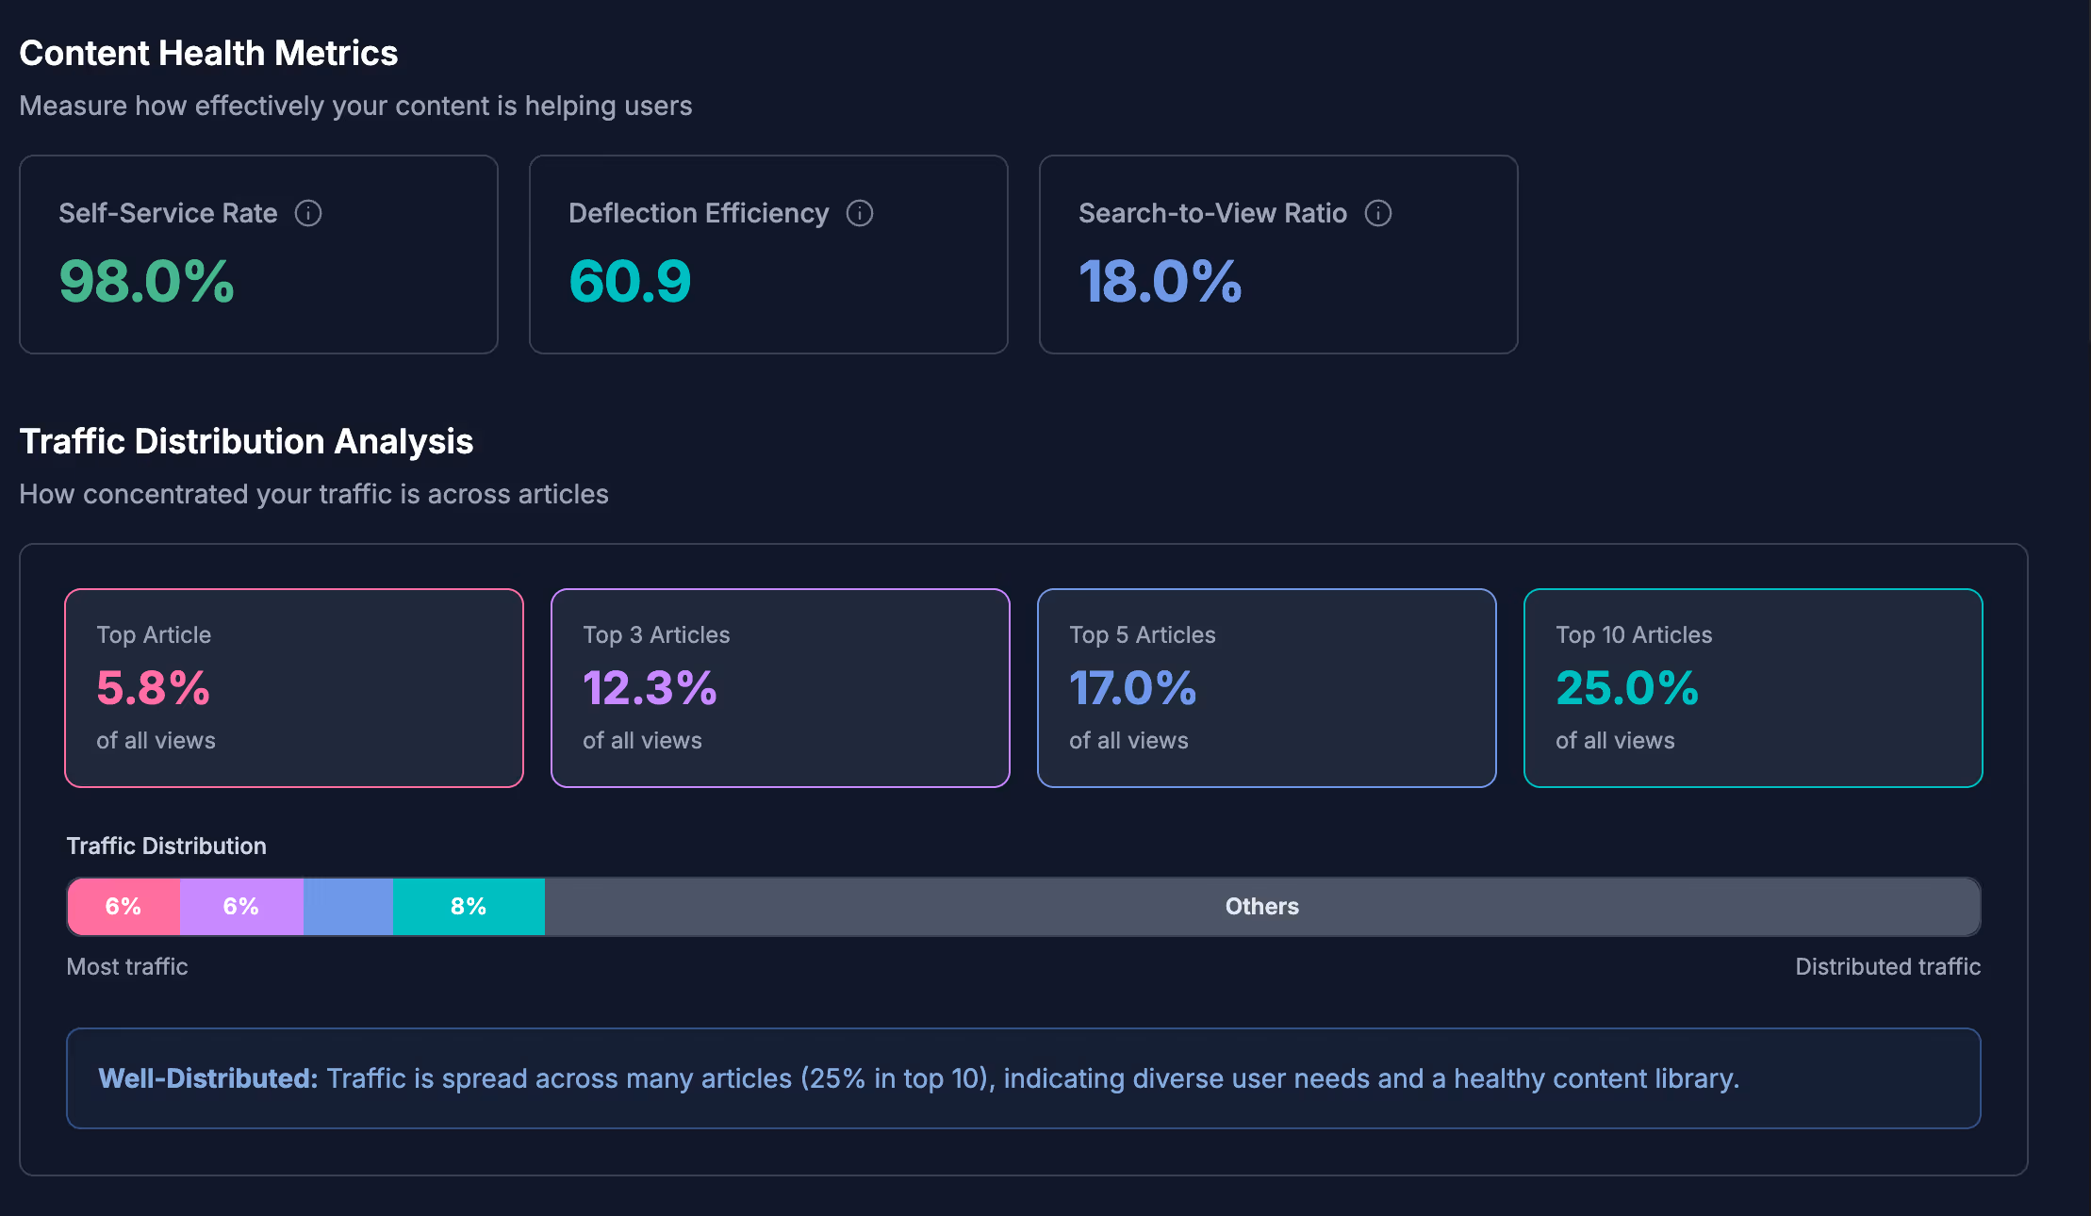This screenshot has width=2091, height=1216.
Task: Select the Top Article 5.8% card
Action: pos(293,688)
